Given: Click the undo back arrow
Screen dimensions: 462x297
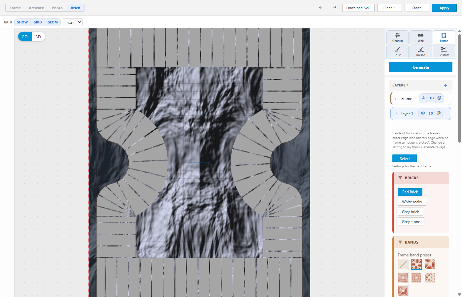Looking at the screenshot, I should tap(320, 7).
